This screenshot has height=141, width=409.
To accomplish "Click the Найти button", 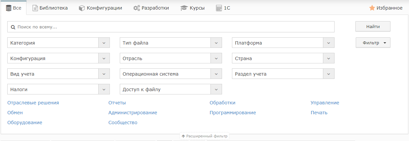I will pyautogui.click(x=373, y=27).
